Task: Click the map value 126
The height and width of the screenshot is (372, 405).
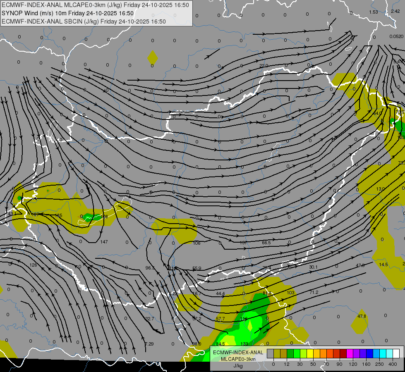Action: pos(33,265)
